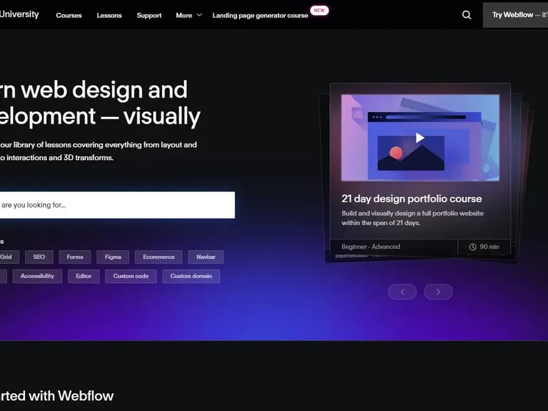Screen dimensions: 548x411
Task: Select the Navbar topic tag
Action: (x=206, y=257)
